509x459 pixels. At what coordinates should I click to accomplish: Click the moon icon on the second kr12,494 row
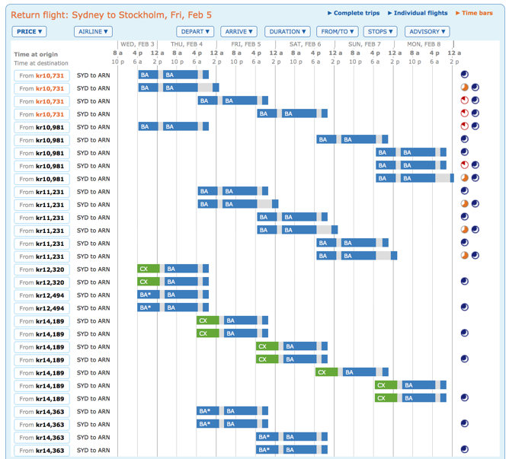pos(465,308)
